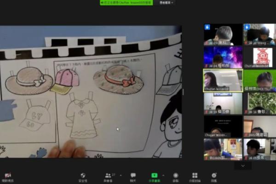Open the Chat panel
The image size is (276, 184).
133,175
